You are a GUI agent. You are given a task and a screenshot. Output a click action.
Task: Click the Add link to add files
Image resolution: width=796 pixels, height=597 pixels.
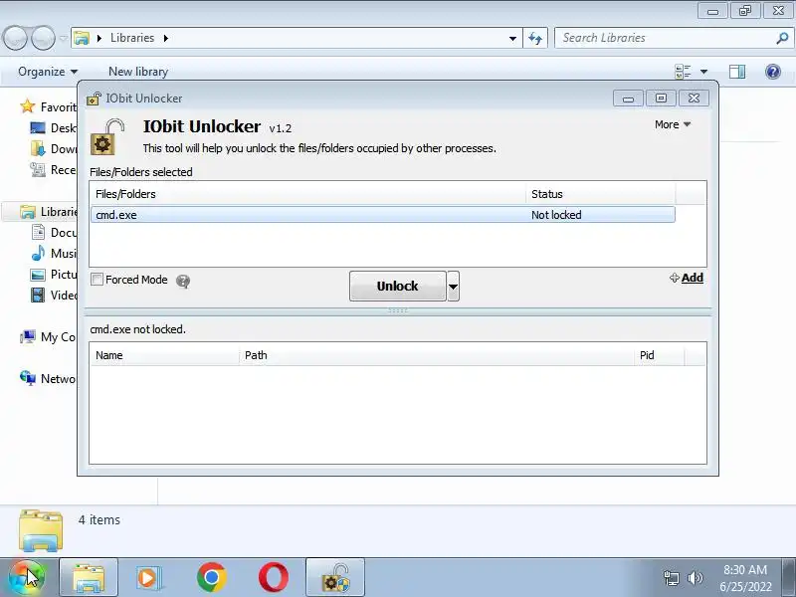pos(687,278)
